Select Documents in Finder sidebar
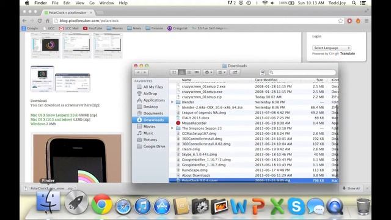The image size is (391, 220). tap(150, 113)
